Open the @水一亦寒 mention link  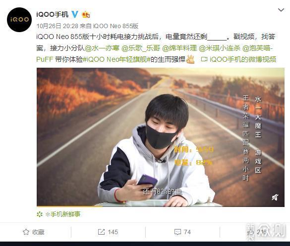(x=102, y=48)
